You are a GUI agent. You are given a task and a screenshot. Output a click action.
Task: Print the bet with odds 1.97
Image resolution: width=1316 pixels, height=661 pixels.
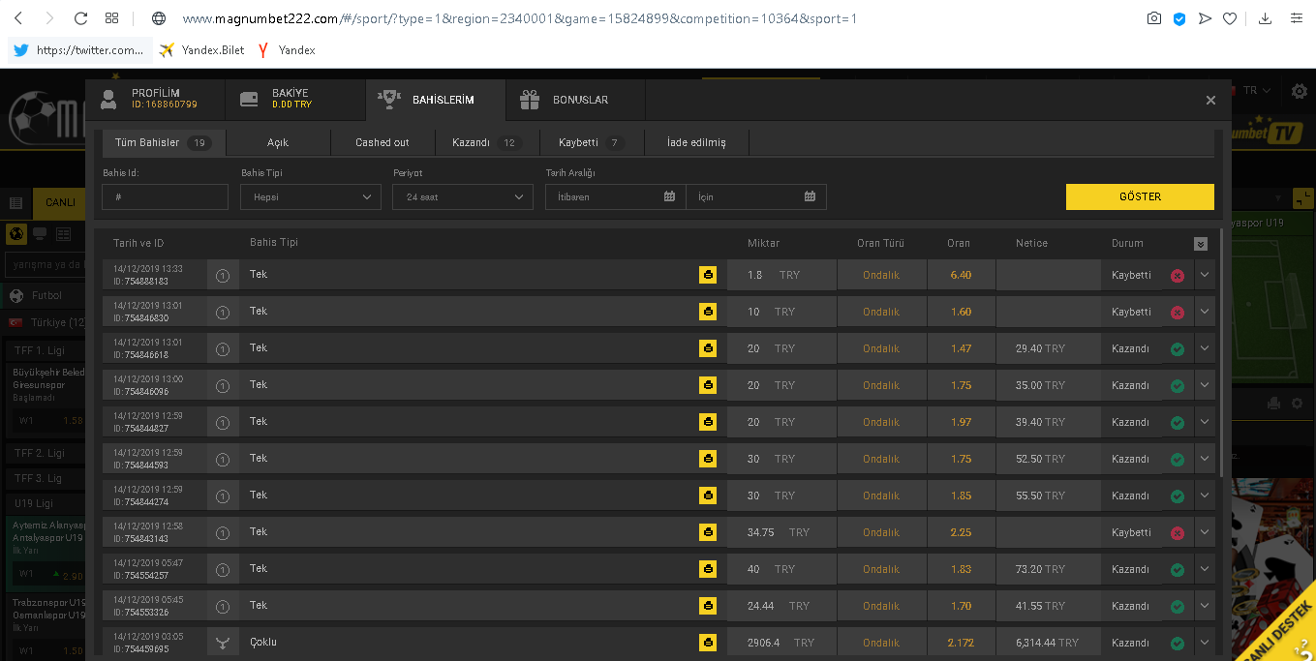click(x=708, y=422)
